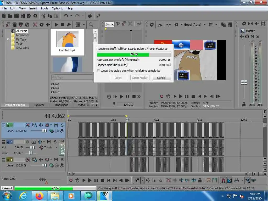268x201 pixels.
Task: Click the What's This help icon
Action: point(98,16)
